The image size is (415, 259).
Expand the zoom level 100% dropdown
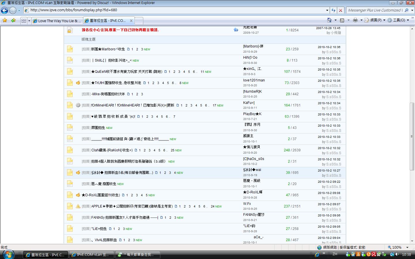click(x=407, y=247)
